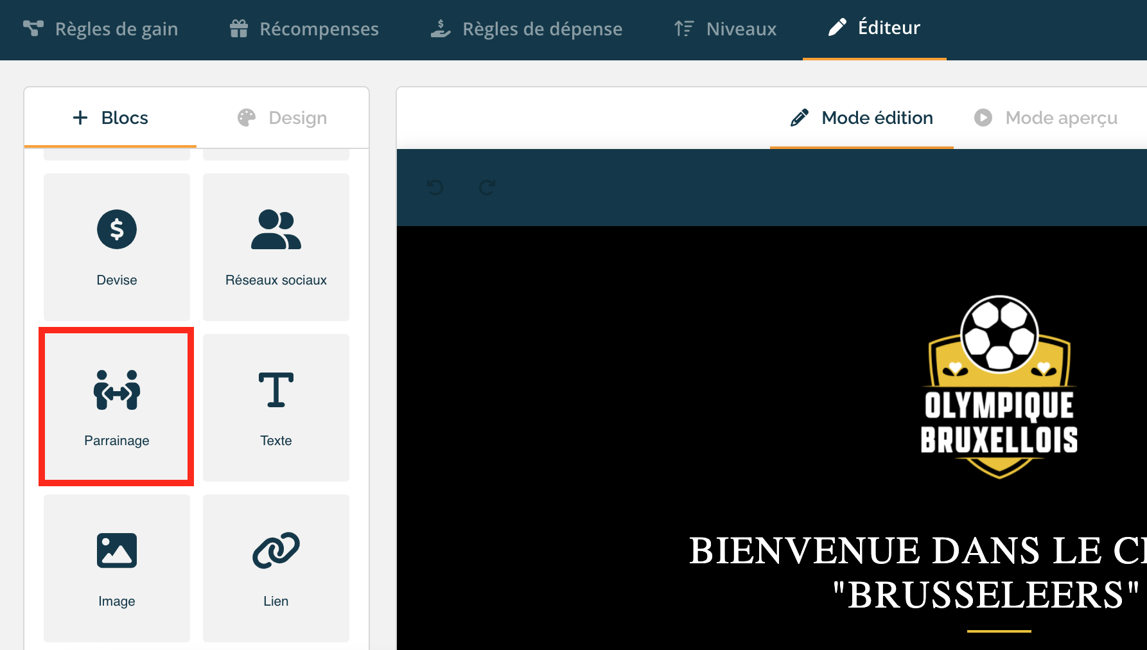
Task: Open the Récompenses tab
Action: point(304,29)
